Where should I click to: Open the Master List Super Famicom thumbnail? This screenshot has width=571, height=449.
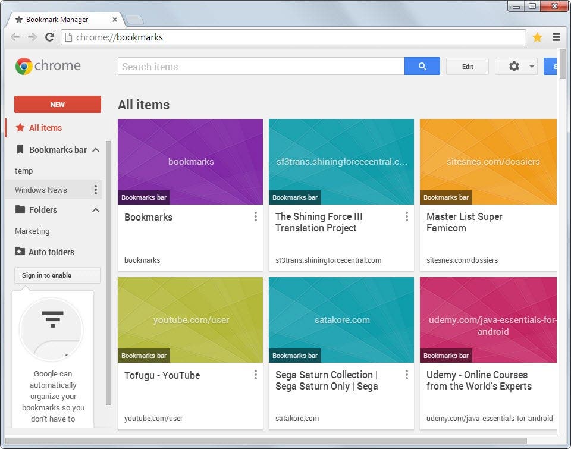tap(488, 162)
